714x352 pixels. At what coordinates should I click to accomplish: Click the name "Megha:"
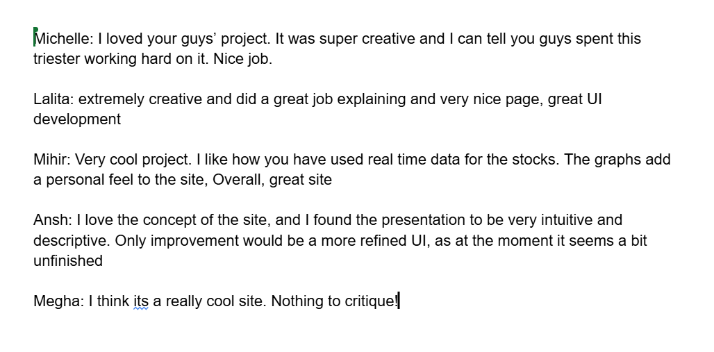tap(58, 302)
